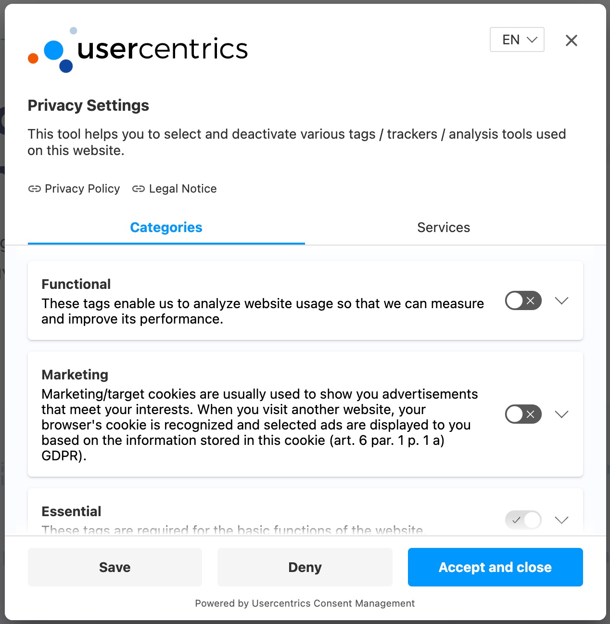Image resolution: width=610 pixels, height=624 pixels.
Task: Expand the Marketing category details
Action: [x=561, y=414]
